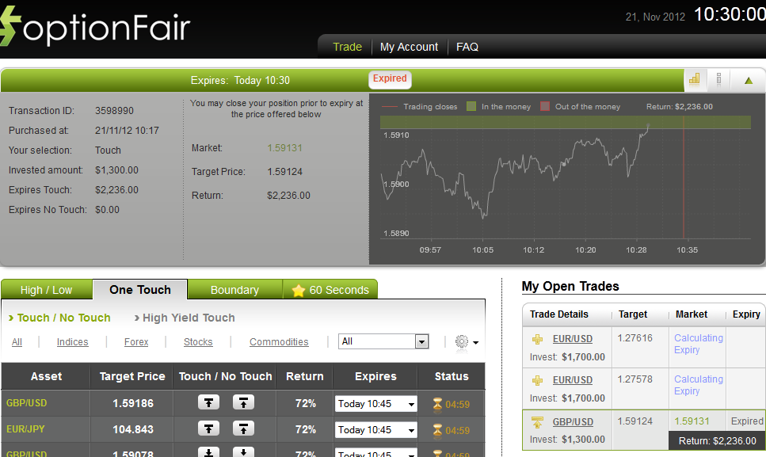Click the star icon on 60 Seconds tab
766x457 pixels.
point(299,289)
